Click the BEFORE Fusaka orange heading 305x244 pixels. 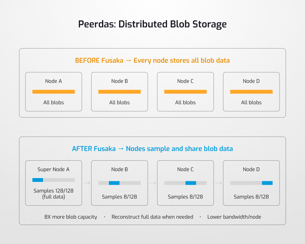(x=152, y=60)
